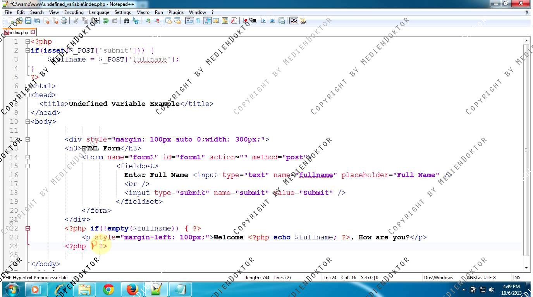Open the Plugins menu
The height and width of the screenshot is (297, 533).
(x=176, y=12)
